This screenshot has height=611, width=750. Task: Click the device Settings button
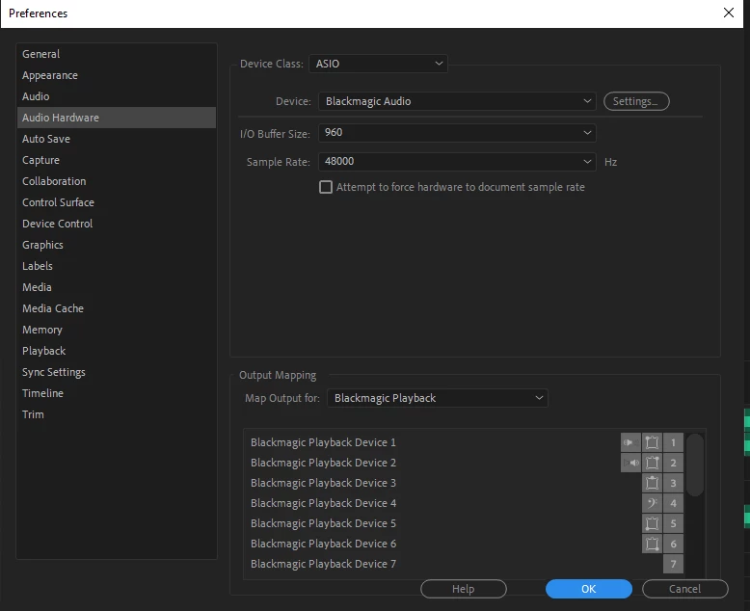coord(636,101)
